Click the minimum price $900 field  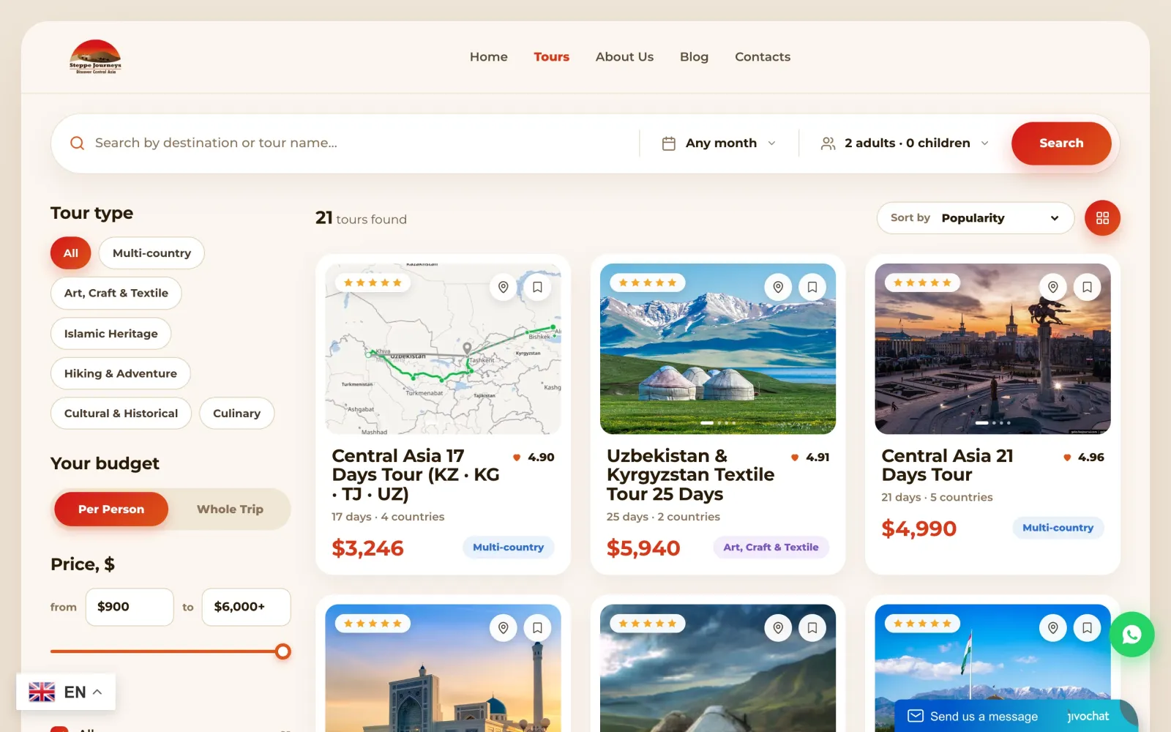click(x=130, y=607)
